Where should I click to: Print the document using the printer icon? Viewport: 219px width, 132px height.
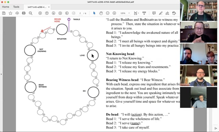point(24,13)
